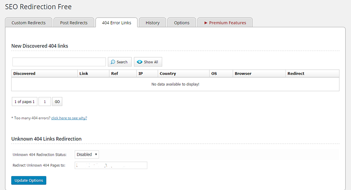The height and width of the screenshot is (190, 351).
Task: Open the 'click here to see why?' link
Action: pos(69,118)
